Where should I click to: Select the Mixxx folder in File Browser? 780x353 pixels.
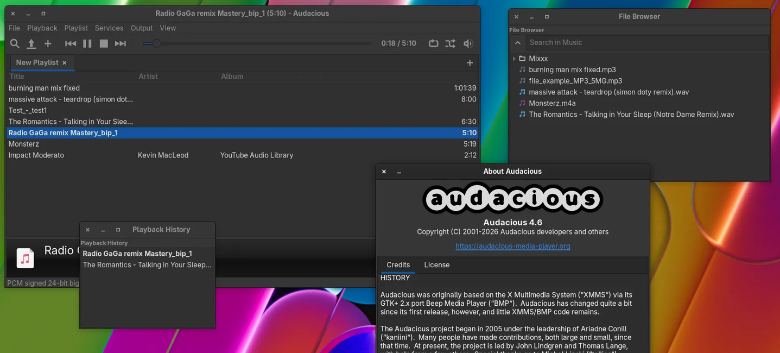(x=538, y=59)
